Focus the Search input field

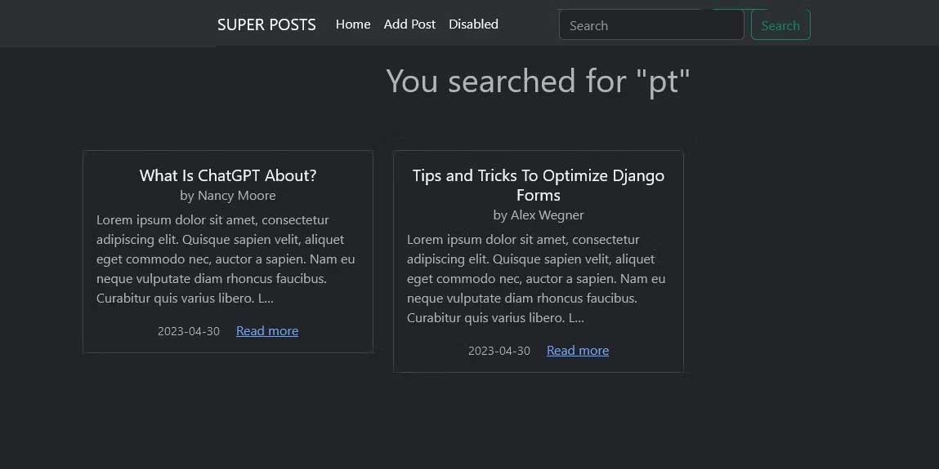651,25
